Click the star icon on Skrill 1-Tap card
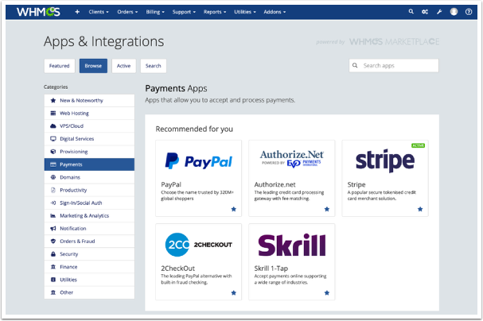Viewport: 483px width, 321px height. pos(327,292)
